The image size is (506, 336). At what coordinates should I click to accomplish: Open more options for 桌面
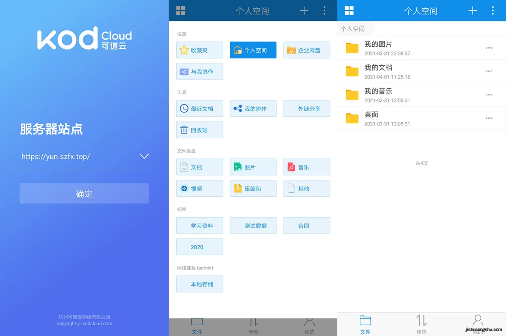489,118
